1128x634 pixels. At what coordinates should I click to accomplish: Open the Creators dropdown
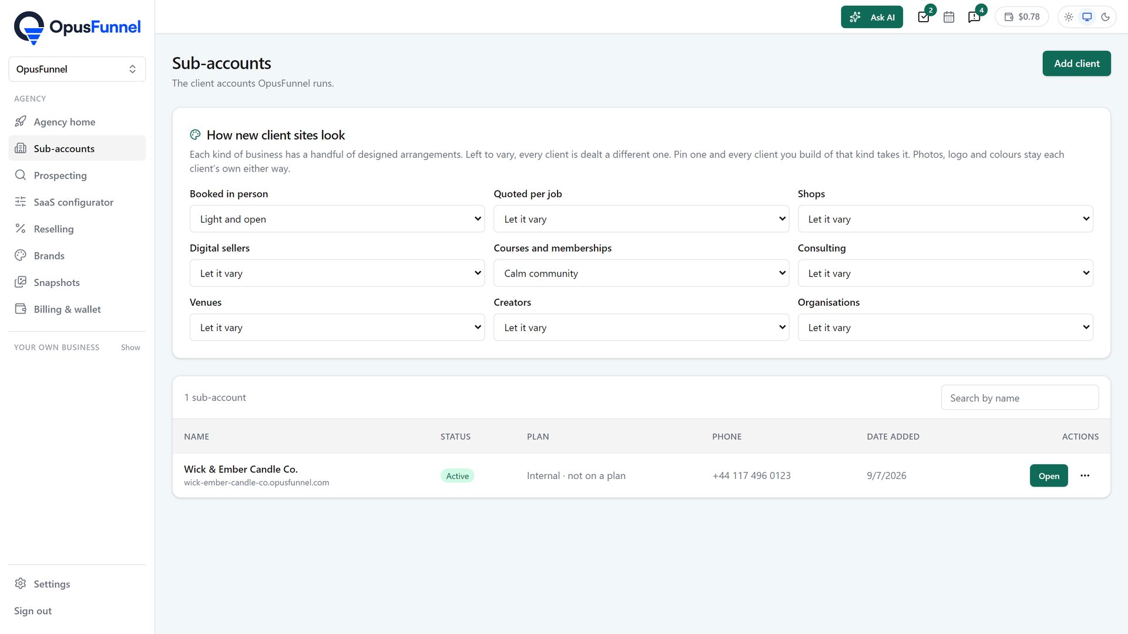(641, 328)
